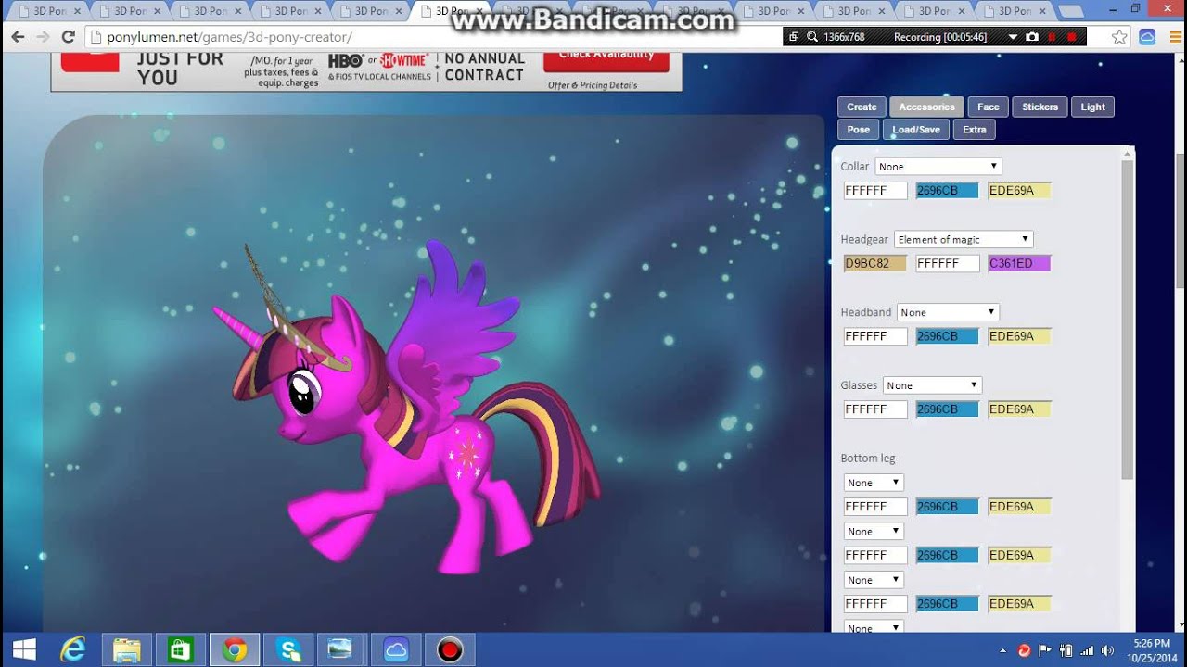Click Headgear FFFFFF white color field
Screen dimensions: 1187x667
pos(947,263)
